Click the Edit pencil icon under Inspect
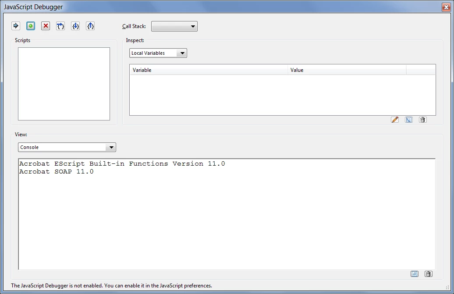This screenshot has height=294, width=454. (395, 120)
